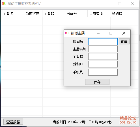This screenshot has width=140, height=127.
Task: Click the 查询 button
Action: (x=124, y=41)
